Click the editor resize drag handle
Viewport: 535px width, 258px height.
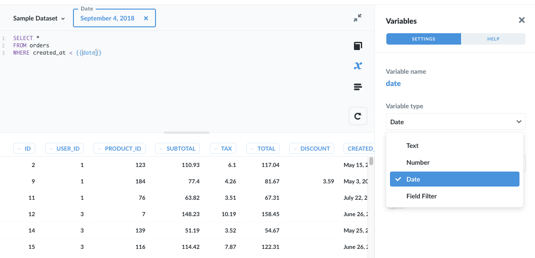pos(187,132)
